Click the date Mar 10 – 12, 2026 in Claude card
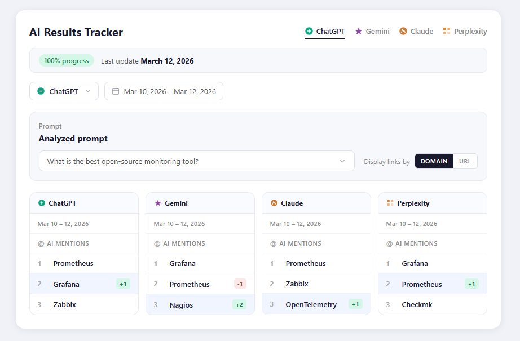This screenshot has height=341, width=520. point(296,224)
